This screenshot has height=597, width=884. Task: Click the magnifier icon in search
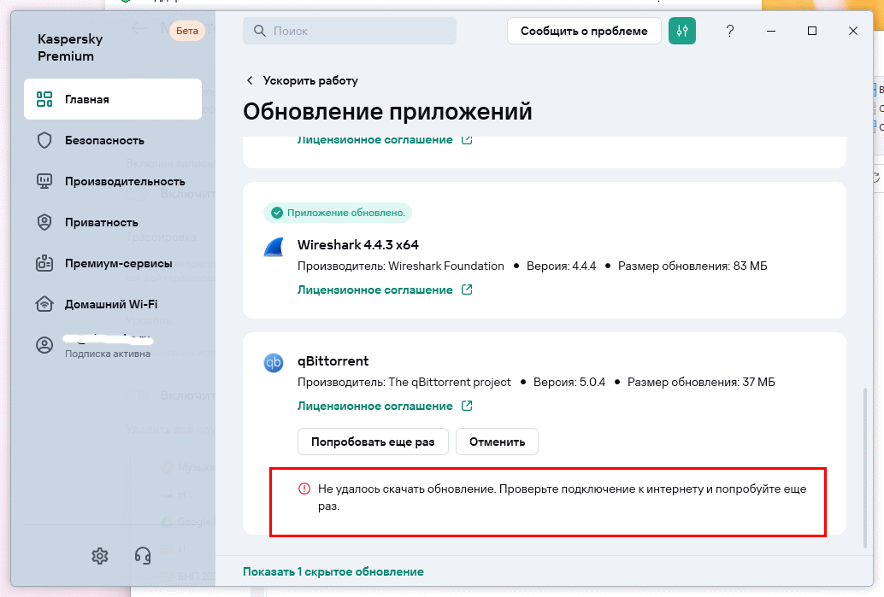coord(259,31)
